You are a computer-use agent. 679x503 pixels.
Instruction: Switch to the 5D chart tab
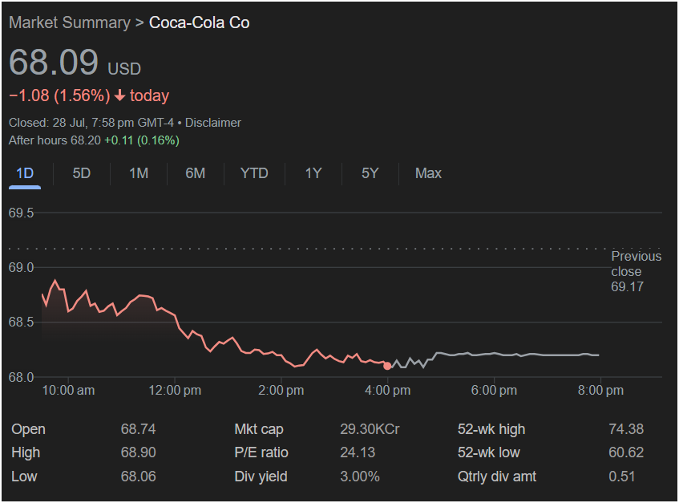(82, 173)
